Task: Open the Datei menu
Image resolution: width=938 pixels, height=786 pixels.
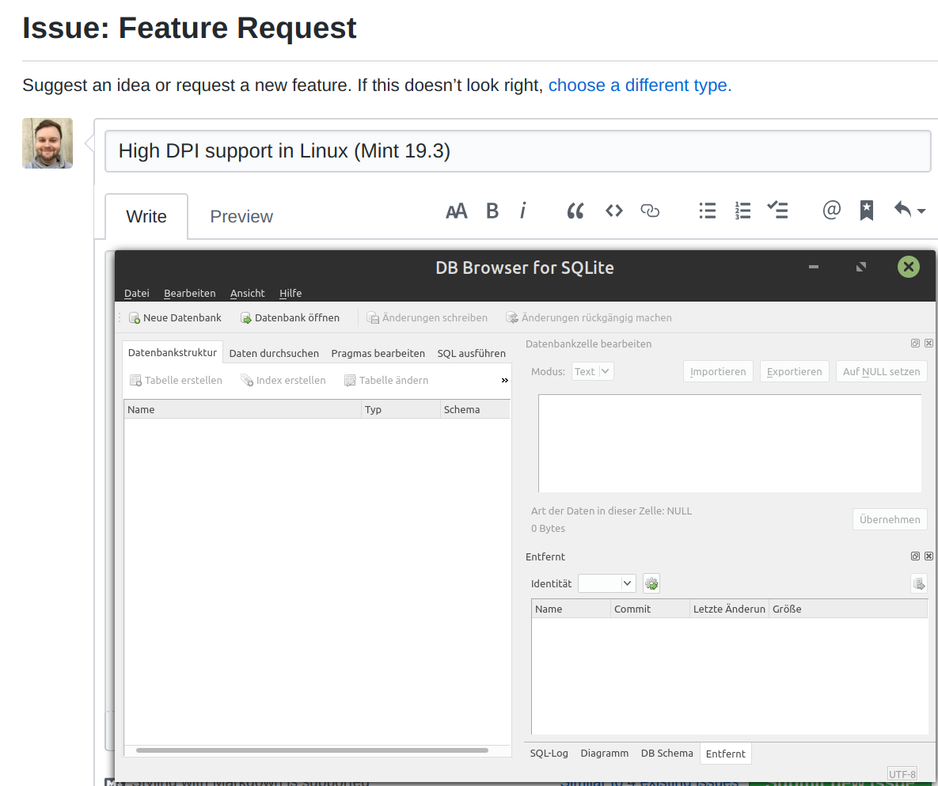Action: (136, 293)
